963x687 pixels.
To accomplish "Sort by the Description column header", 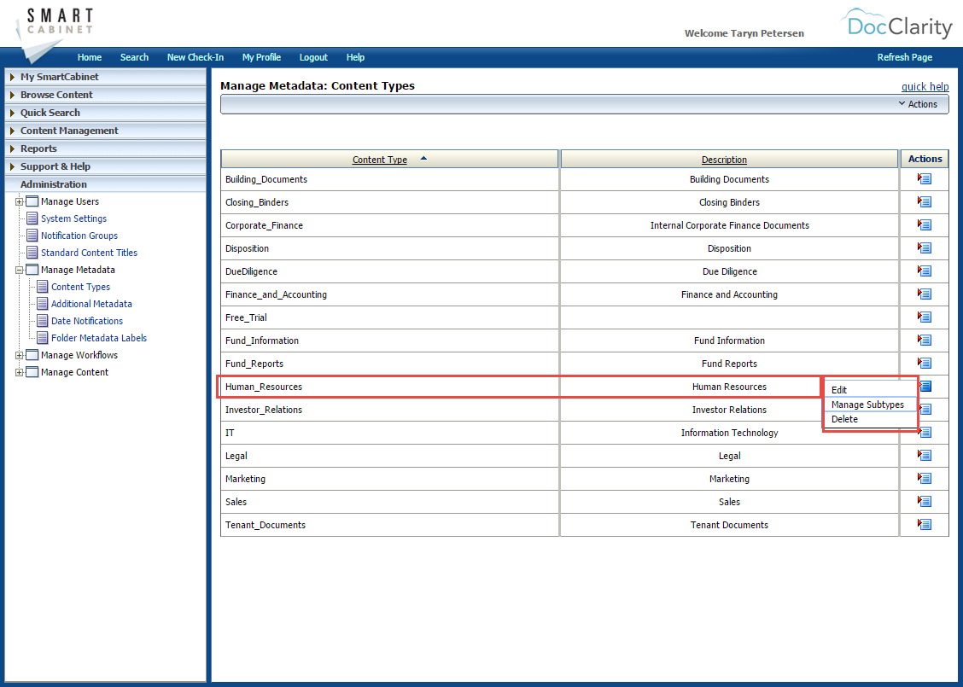I will coord(724,160).
